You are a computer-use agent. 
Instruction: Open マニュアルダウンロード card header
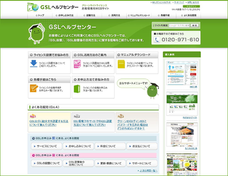tap(137, 55)
